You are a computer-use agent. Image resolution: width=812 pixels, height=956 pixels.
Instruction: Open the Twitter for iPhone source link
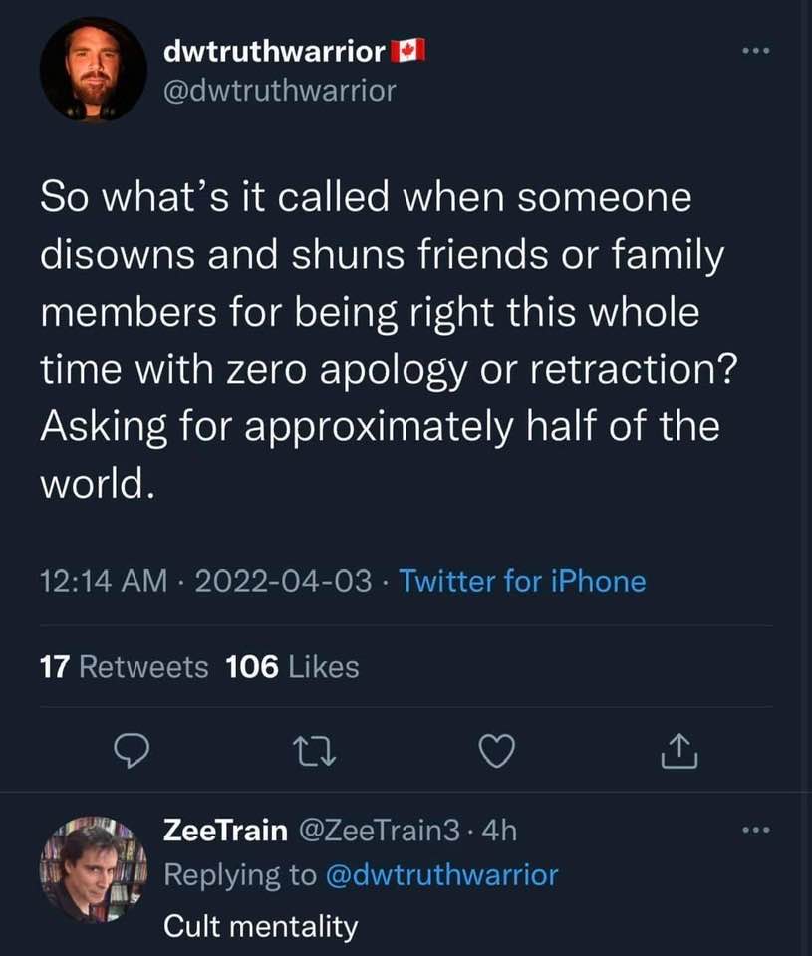522,581
